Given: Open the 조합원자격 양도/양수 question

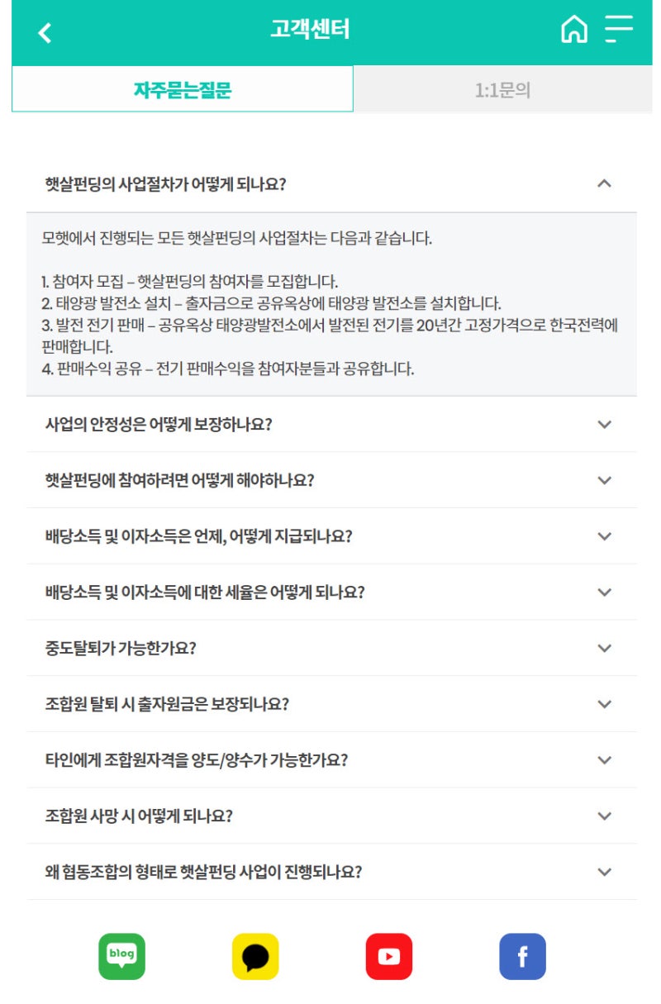Looking at the screenshot, I should pyautogui.click(x=330, y=760).
